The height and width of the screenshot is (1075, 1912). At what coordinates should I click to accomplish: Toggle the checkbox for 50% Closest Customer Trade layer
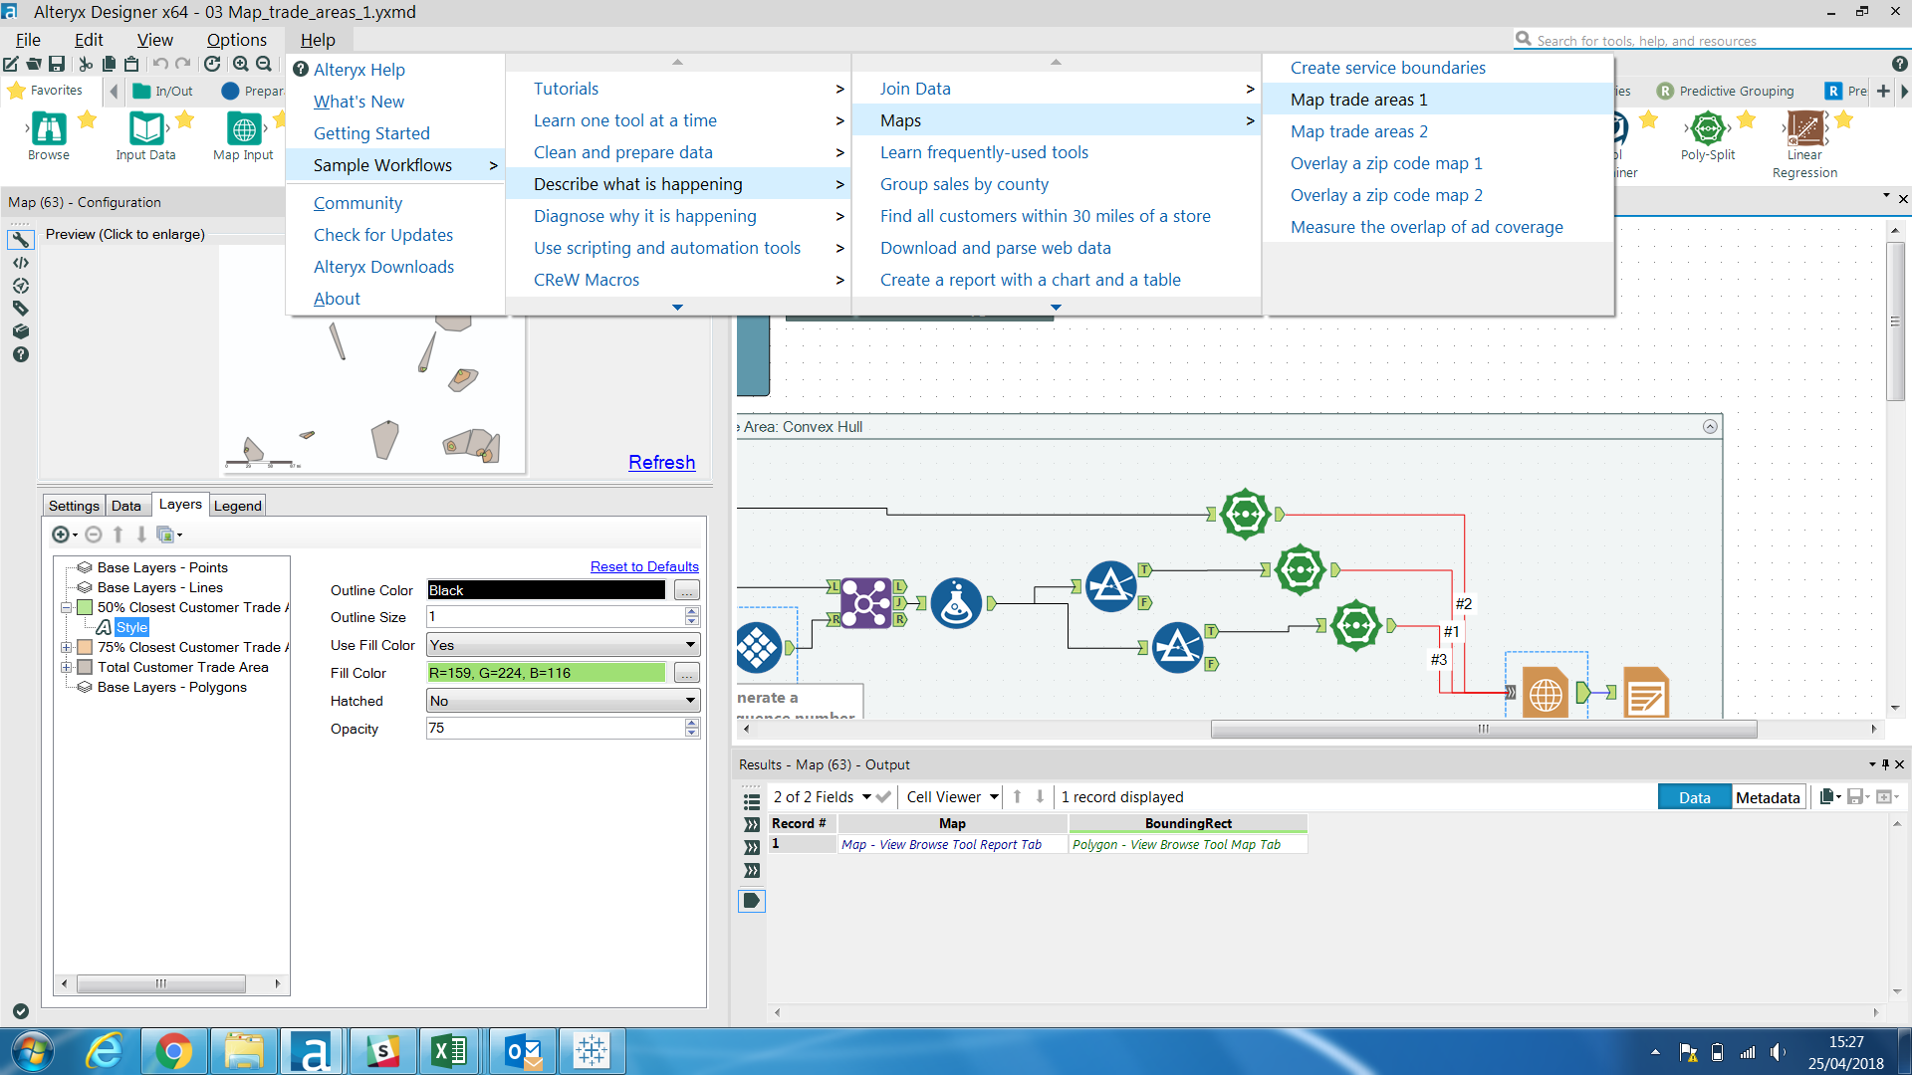[x=85, y=607]
